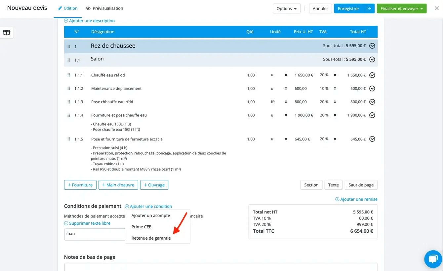
Task: Click drag handle for Salon subsection
Action: [69, 60]
